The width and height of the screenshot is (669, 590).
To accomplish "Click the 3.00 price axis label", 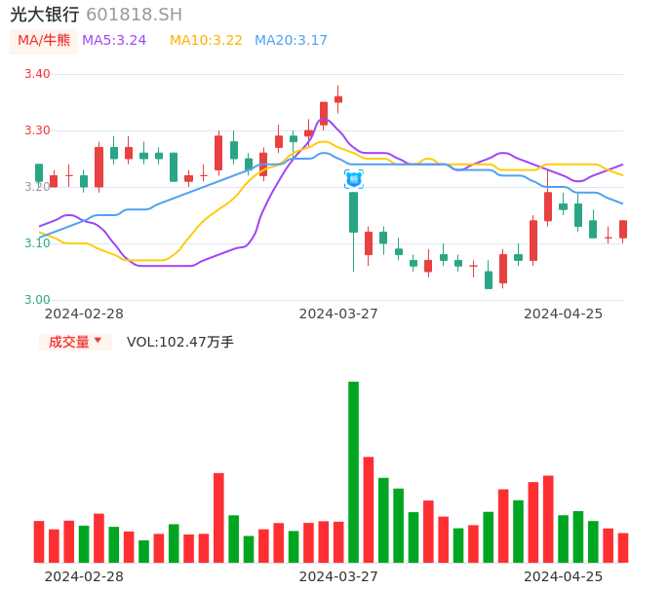I will [x=37, y=300].
